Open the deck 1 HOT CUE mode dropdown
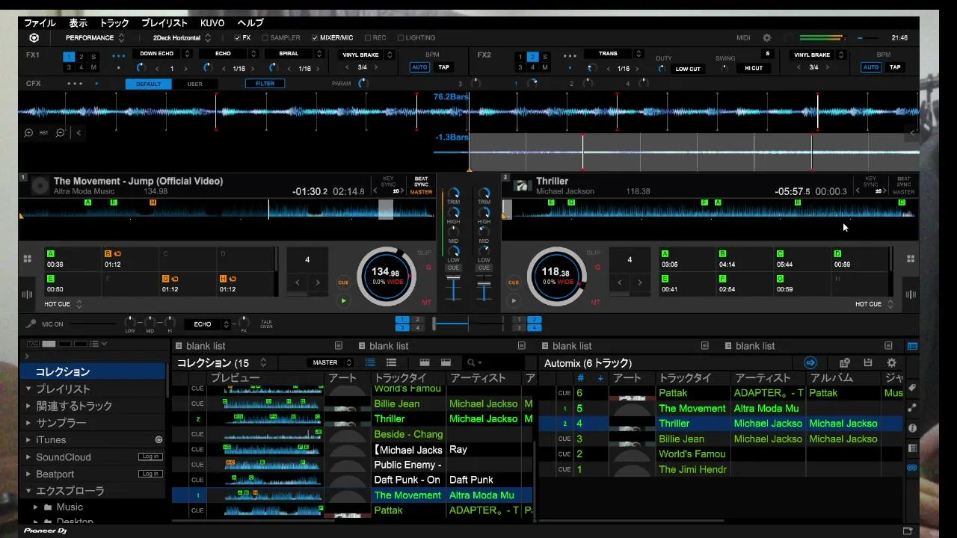 tap(63, 304)
